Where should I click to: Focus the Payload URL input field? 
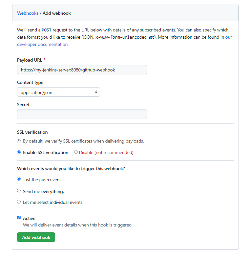[x=82, y=70]
